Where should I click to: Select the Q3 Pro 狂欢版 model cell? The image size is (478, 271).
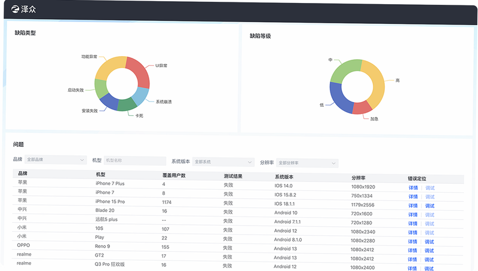[x=110, y=264]
